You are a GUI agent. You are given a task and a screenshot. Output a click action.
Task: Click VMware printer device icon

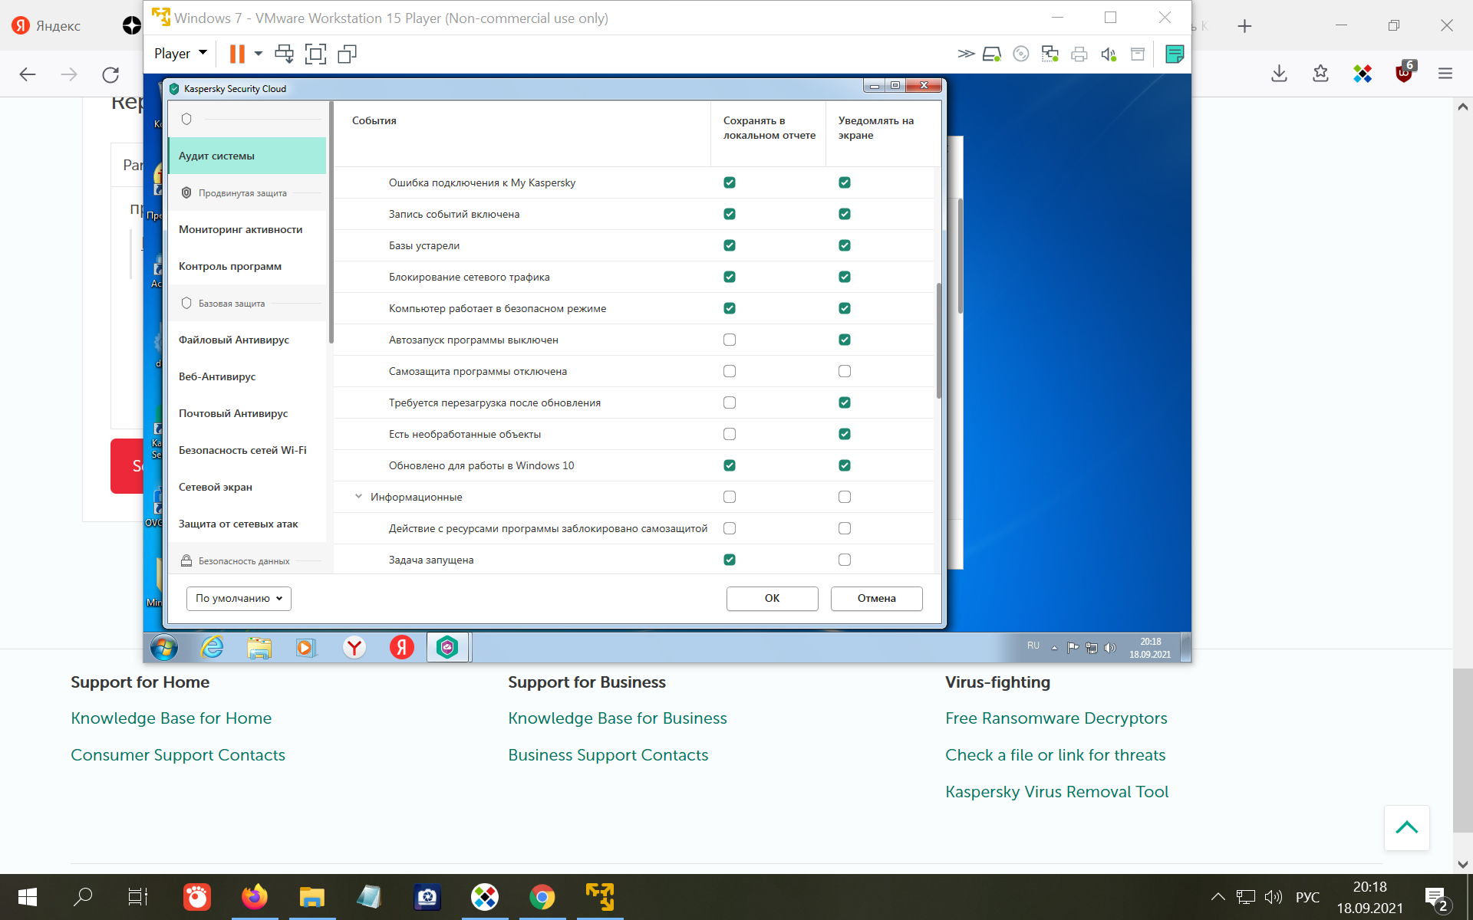[1079, 54]
